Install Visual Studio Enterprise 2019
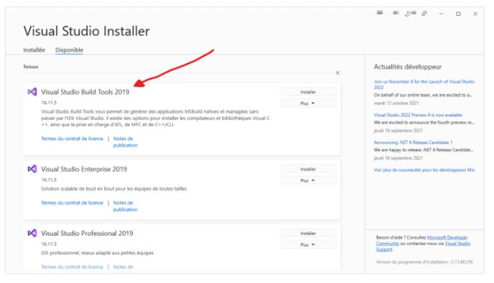Screen dimensions: 494x283 308,169
